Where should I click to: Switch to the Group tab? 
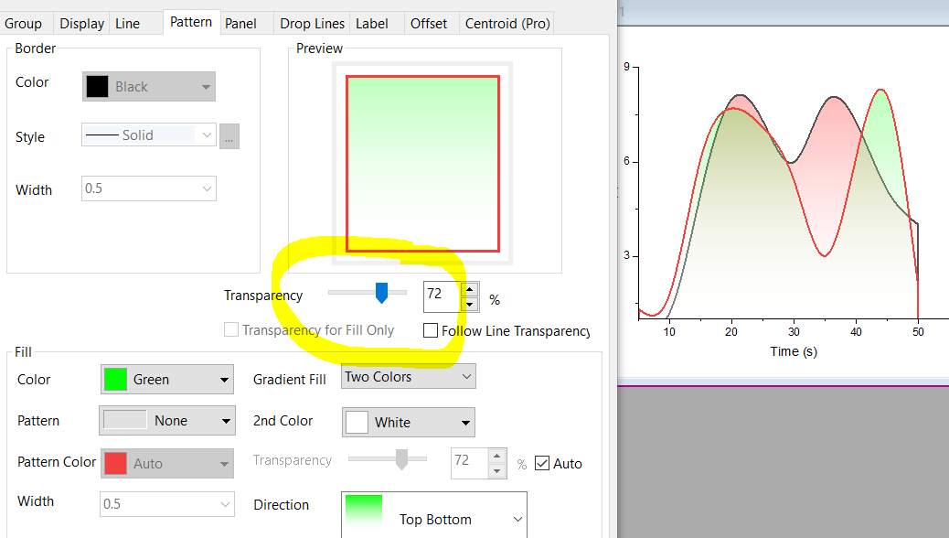[24, 24]
